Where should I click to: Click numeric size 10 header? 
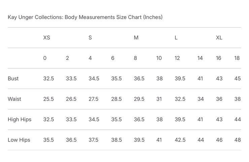coord(159,58)
